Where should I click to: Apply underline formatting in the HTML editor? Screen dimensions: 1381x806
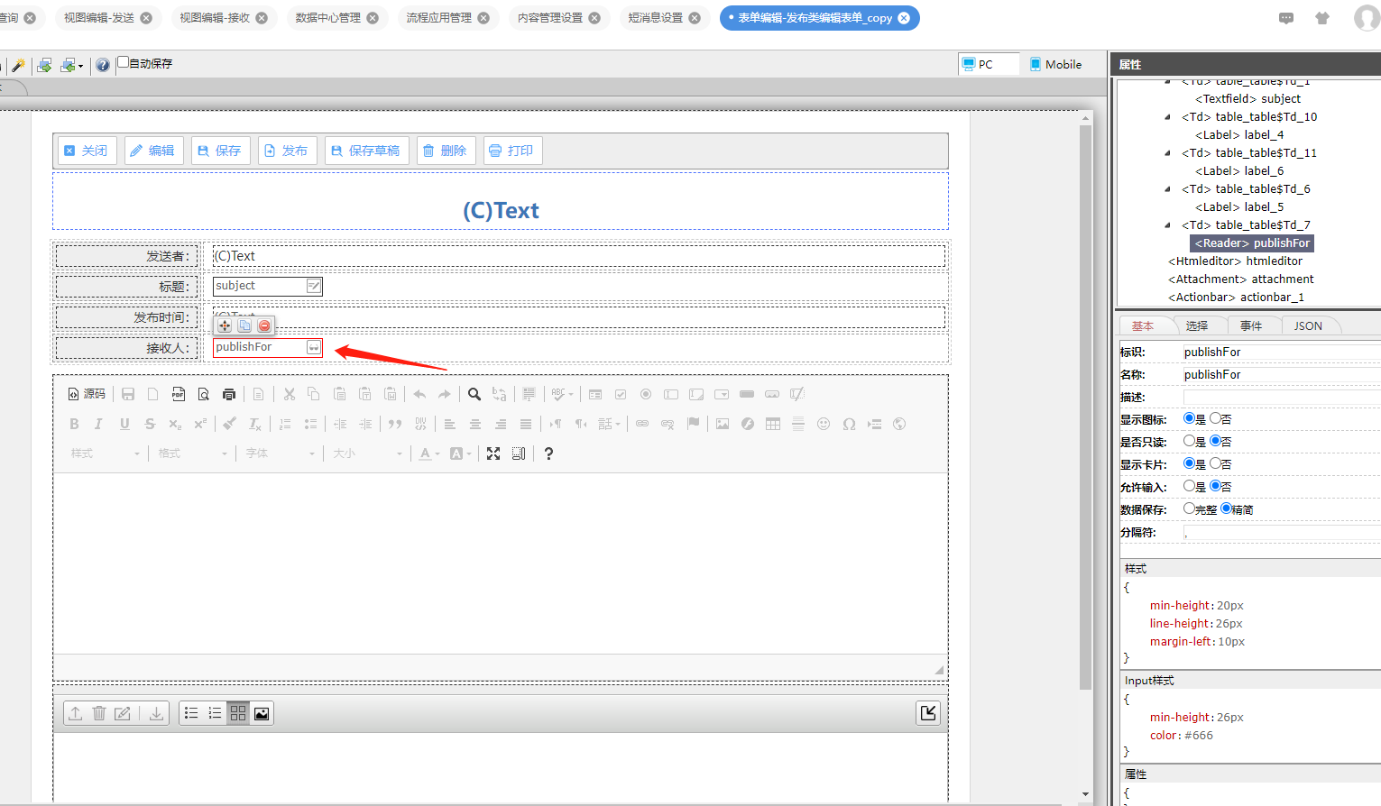pyautogui.click(x=124, y=424)
